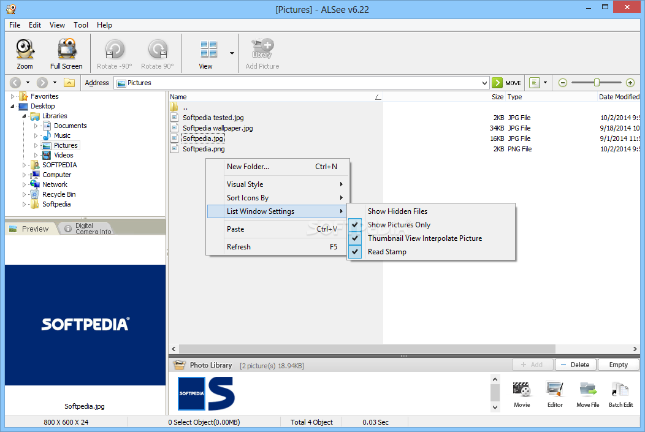Viewport: 645px width, 432px height.
Task: Collapse the Libraries tree node
Action: (24, 116)
